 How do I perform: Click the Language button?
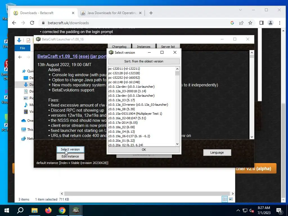217,152
